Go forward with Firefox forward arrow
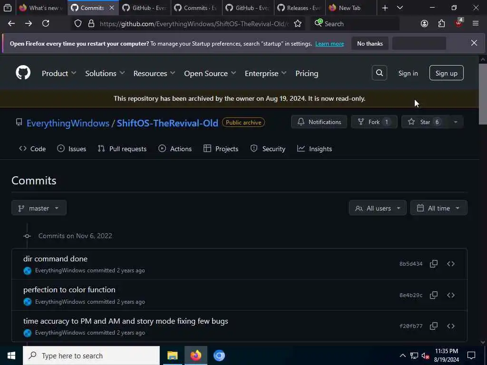This screenshot has width=487, height=365. pos(28,24)
